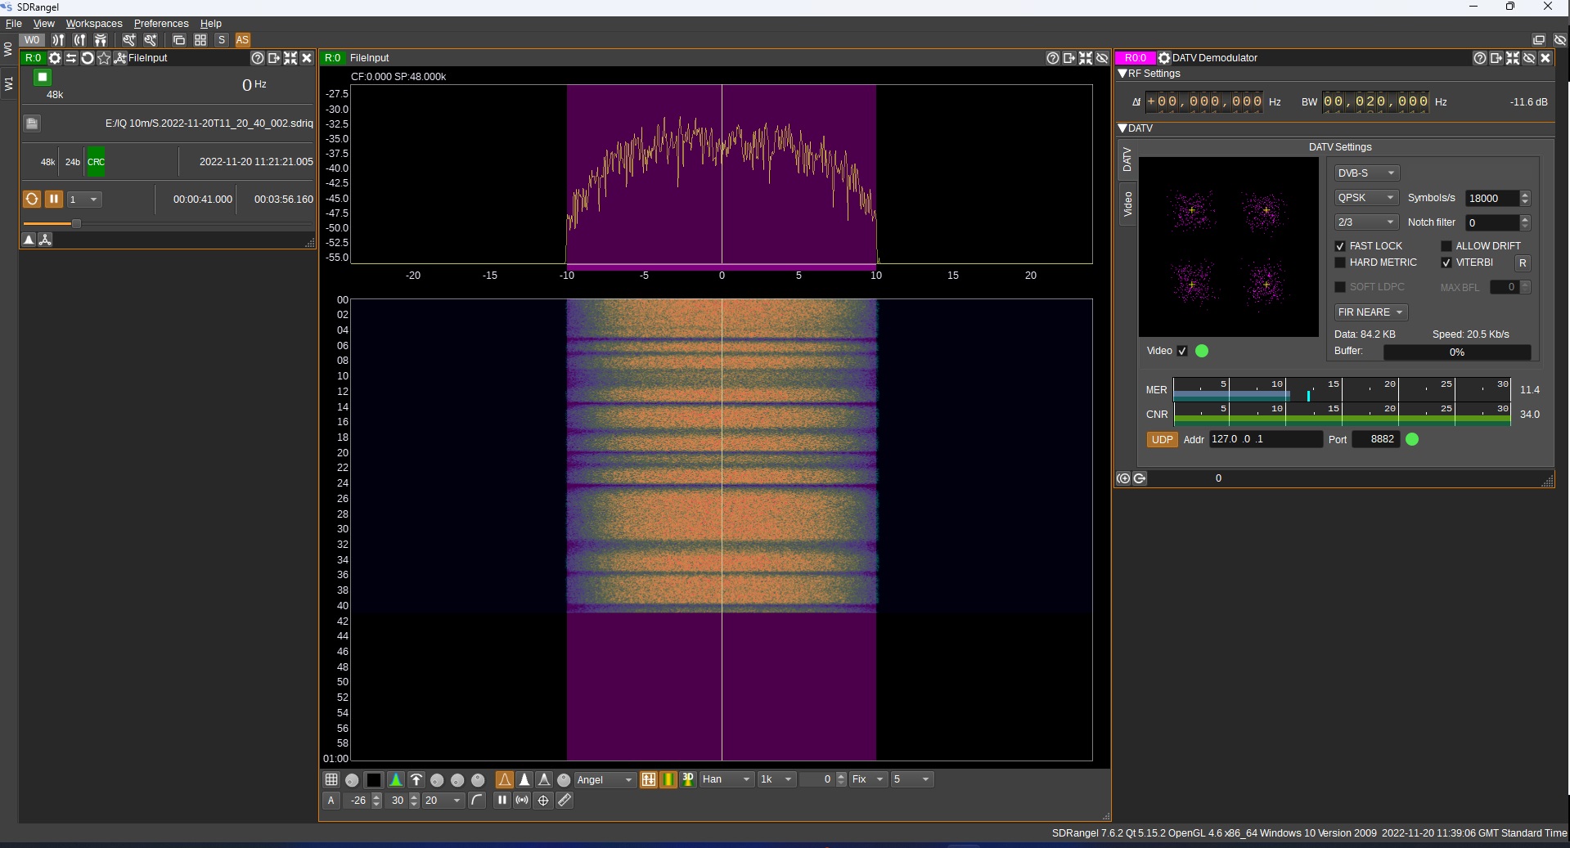Show the FileInput spectrum window
Screen dimensions: 1570x848
(x=29, y=240)
